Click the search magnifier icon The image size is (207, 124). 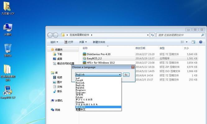[x=203, y=35]
